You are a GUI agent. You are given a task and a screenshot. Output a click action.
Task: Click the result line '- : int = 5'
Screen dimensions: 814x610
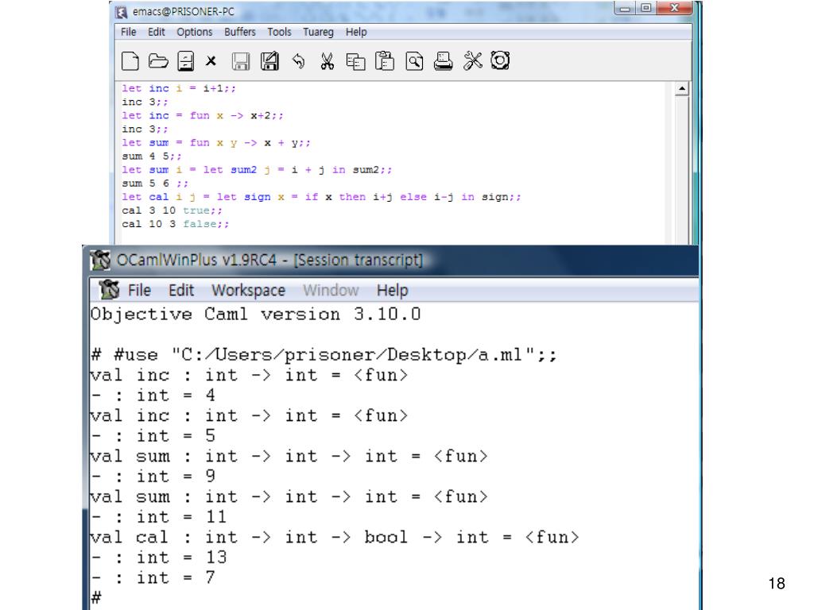pos(153,436)
